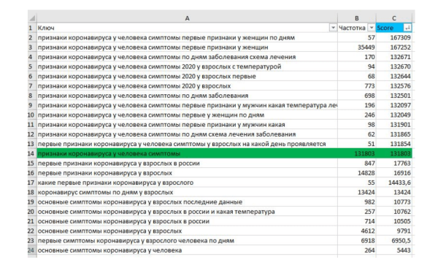Select cell 'первые симптомы коронавируса у взрослого человека по дням'
Image resolution: width=438 pixels, height=273 pixels.
tap(187, 241)
